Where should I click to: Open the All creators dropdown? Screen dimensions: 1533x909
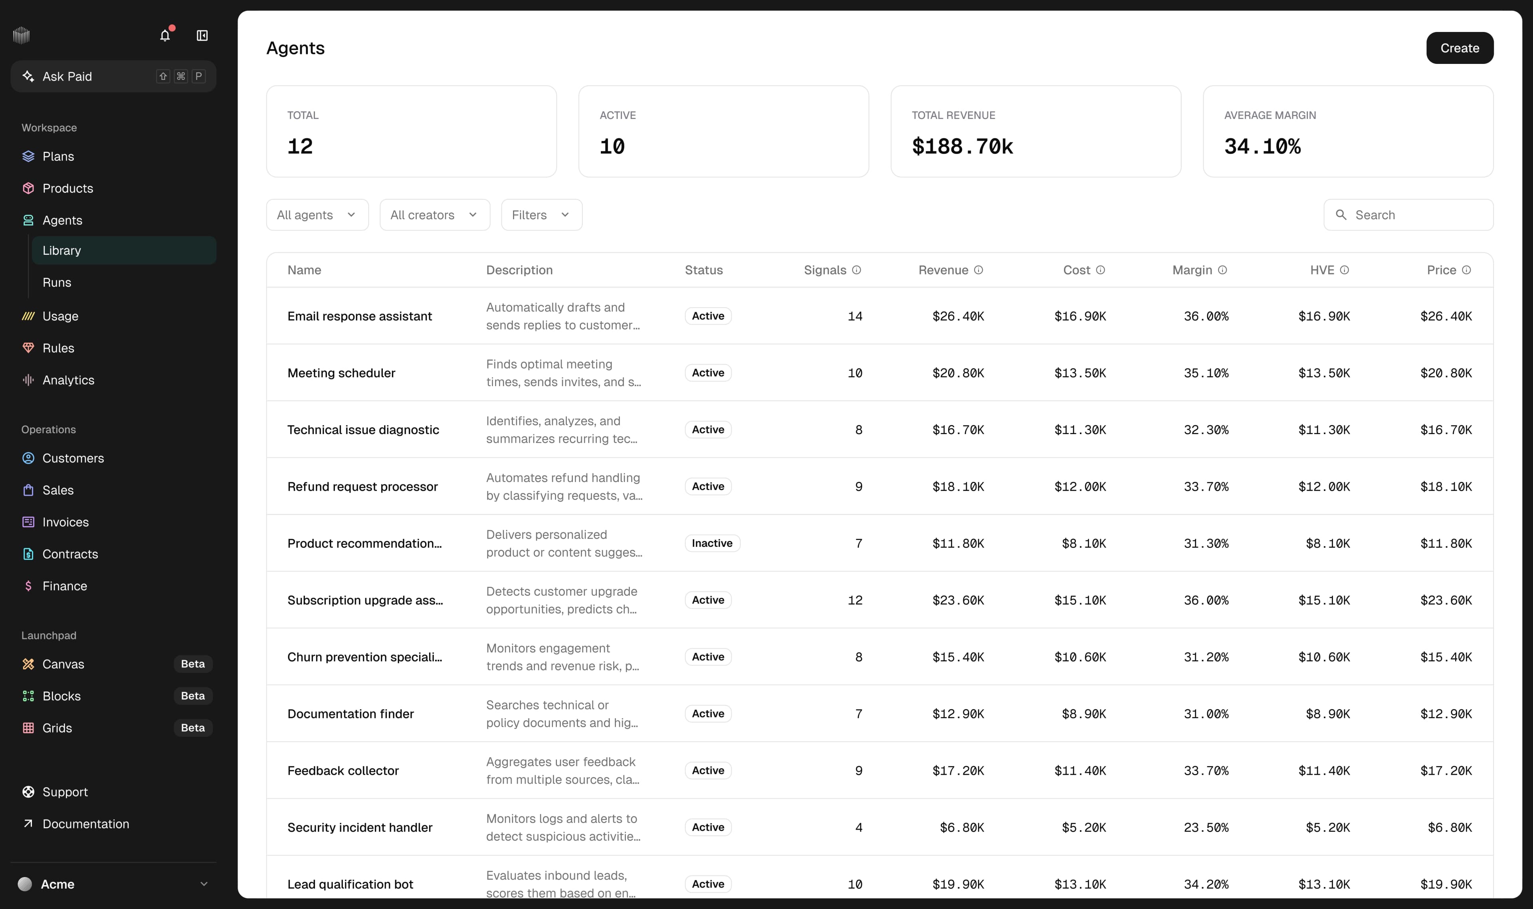(435, 214)
